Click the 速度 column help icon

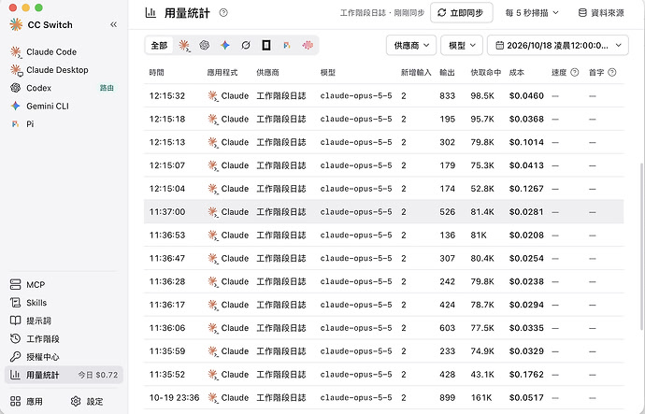575,72
